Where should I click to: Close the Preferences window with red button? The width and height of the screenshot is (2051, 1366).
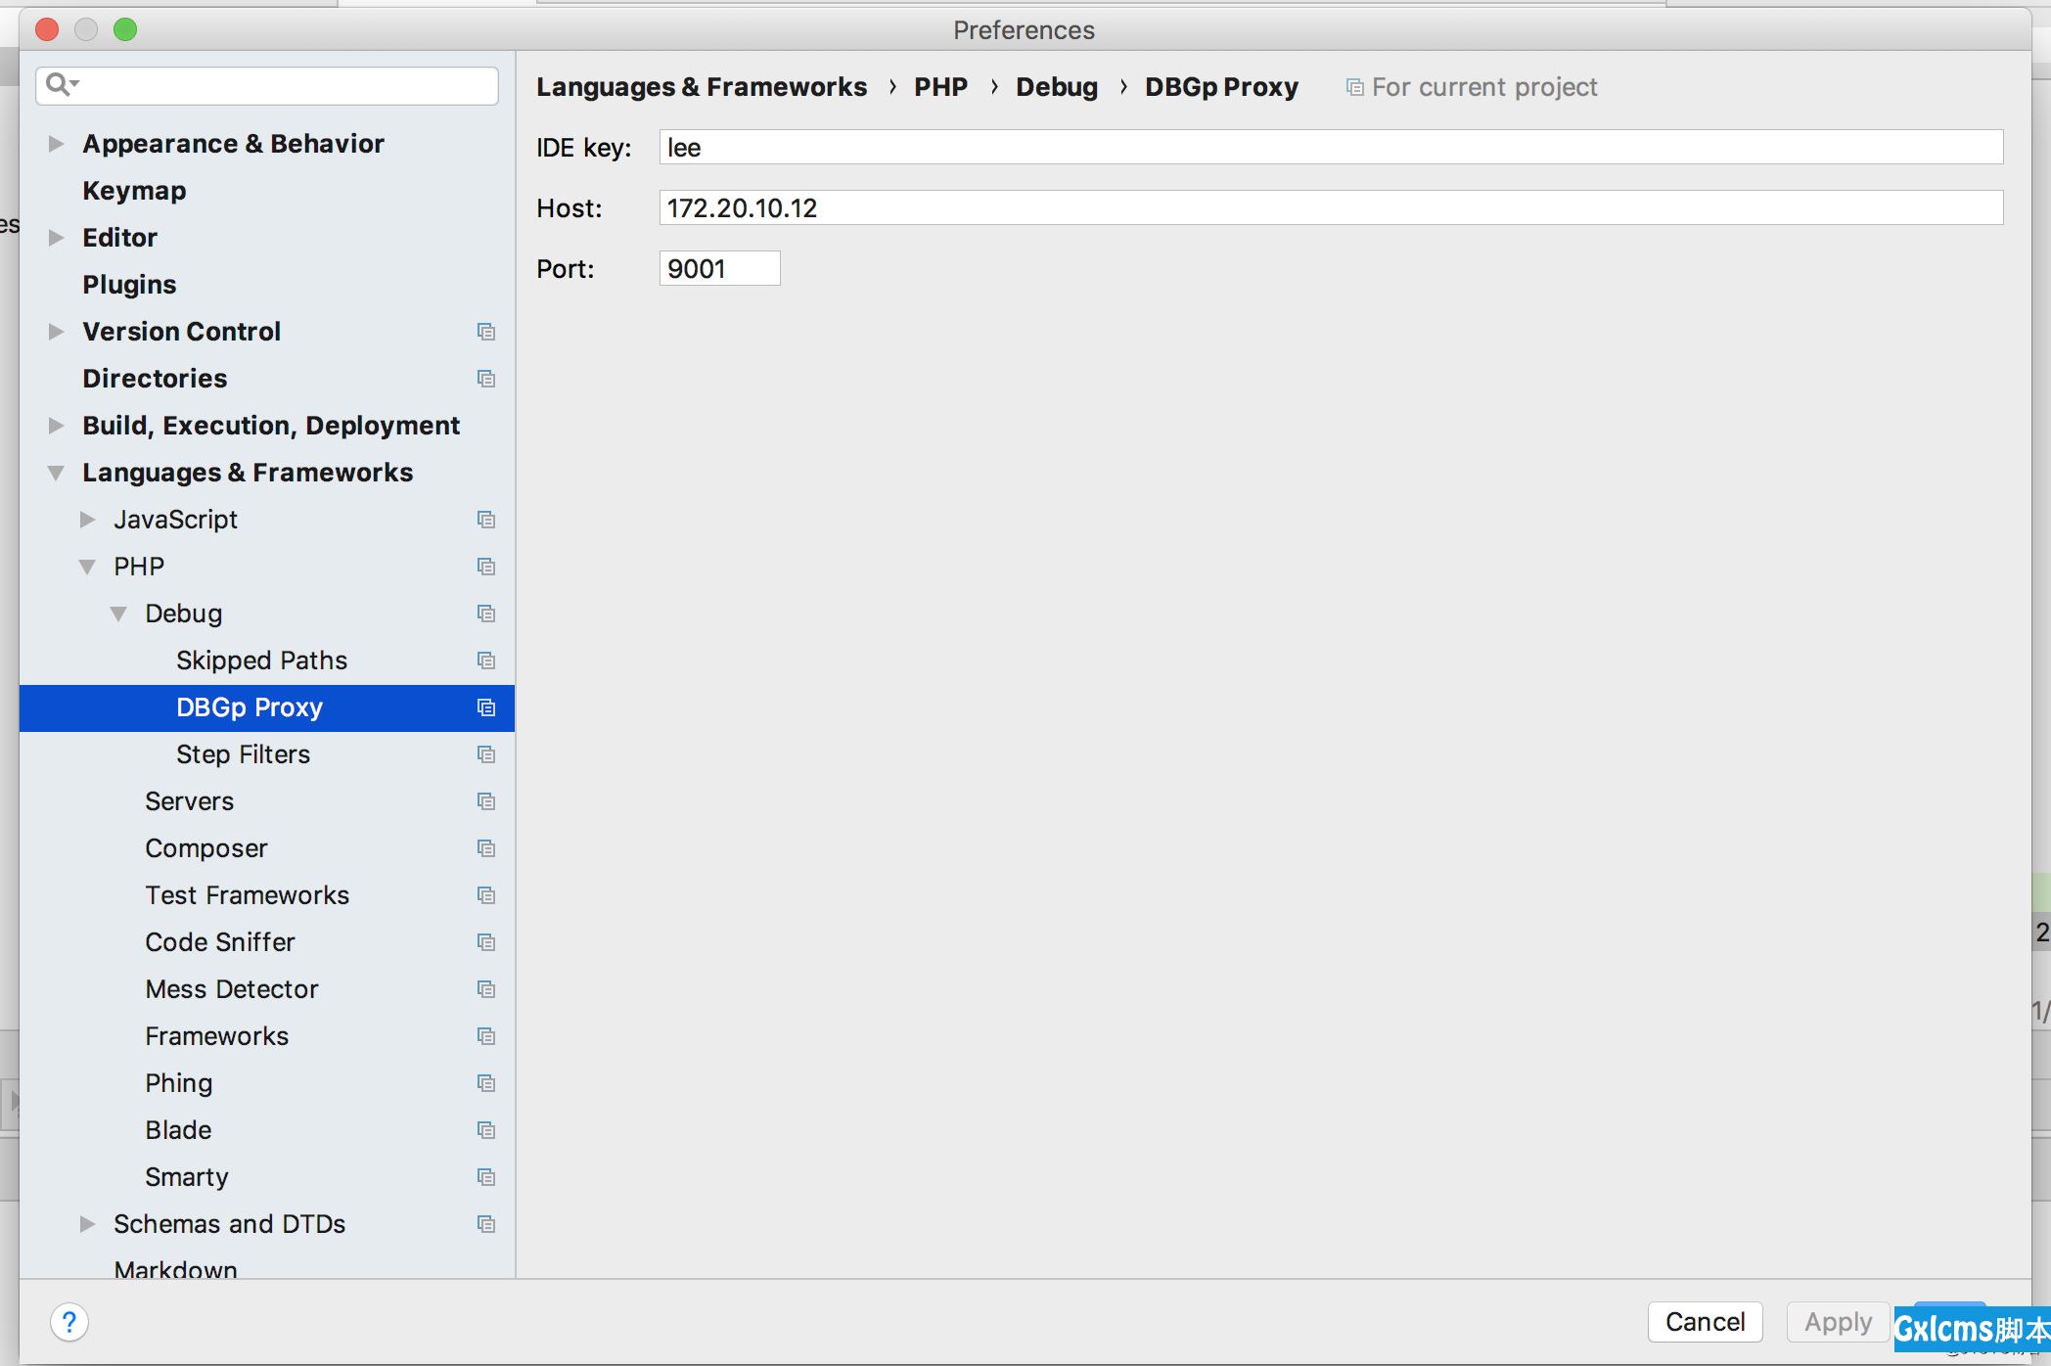47,29
